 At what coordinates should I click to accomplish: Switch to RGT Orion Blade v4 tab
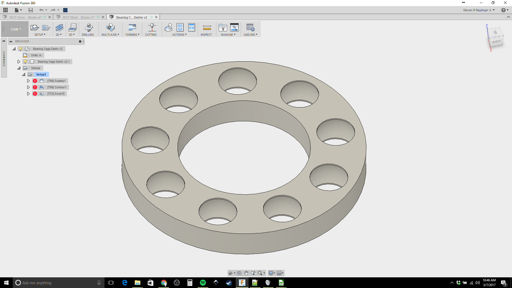[x=26, y=17]
